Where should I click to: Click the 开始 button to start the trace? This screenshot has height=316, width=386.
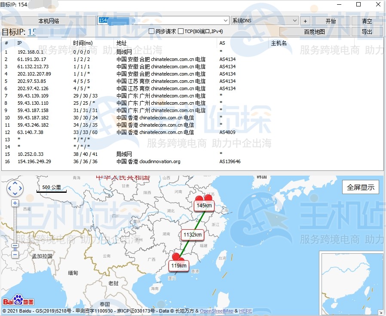tap(330, 21)
